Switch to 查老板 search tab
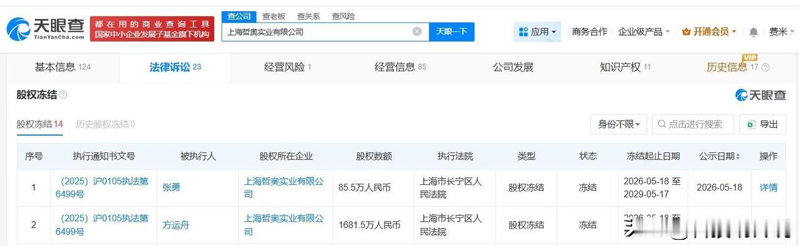Screen dimensions: 799x246 (273, 16)
